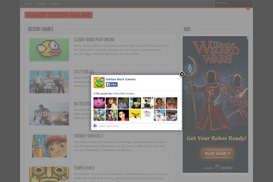Click the yellow Angry Bird profile picture
The width and height of the screenshot is (273, 182).
[x=135, y=115]
